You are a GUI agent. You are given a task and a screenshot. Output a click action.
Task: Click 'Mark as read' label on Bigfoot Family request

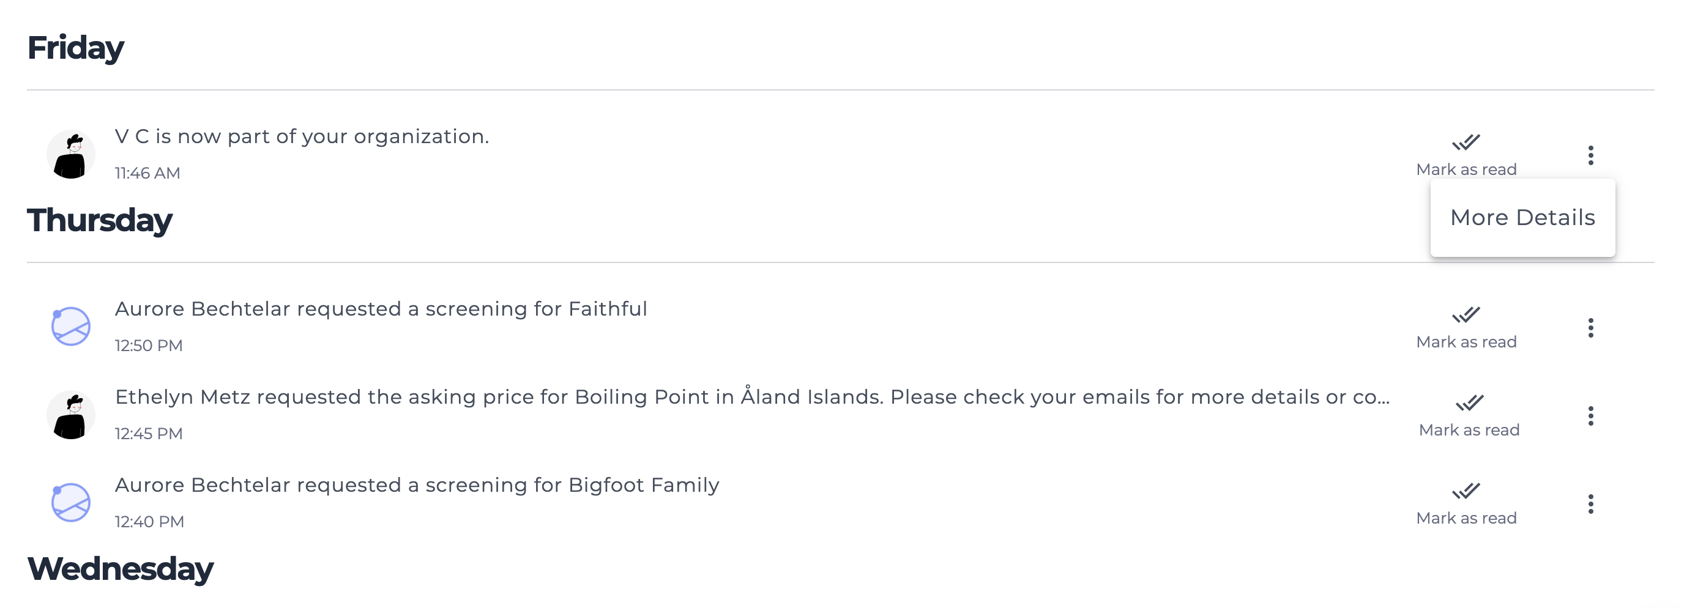coord(1466,519)
